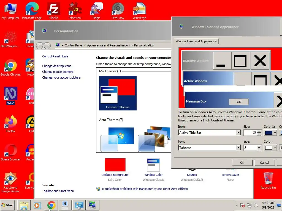Screen dimensions: 282x211
Task: Open TeraCopy desktop shortcut
Action: (118, 11)
